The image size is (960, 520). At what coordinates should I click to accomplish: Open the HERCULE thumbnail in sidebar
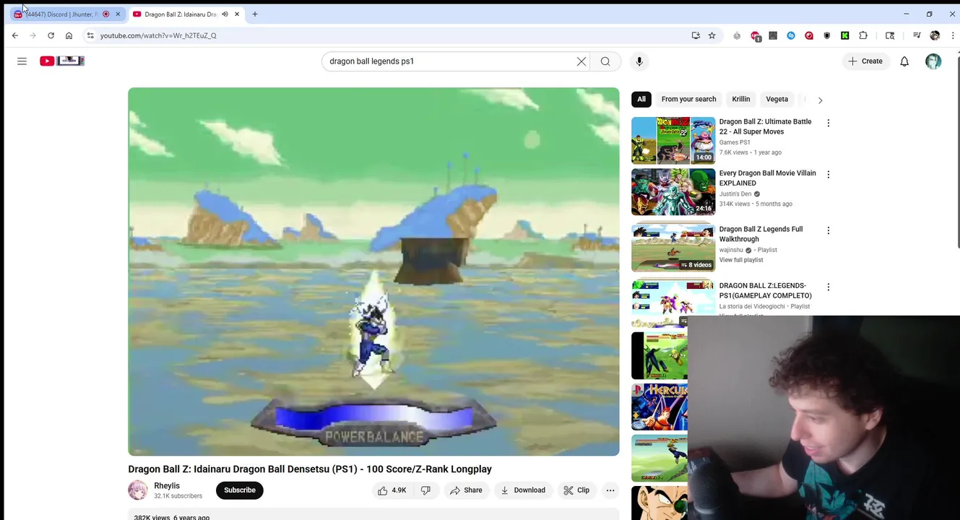[x=660, y=407]
